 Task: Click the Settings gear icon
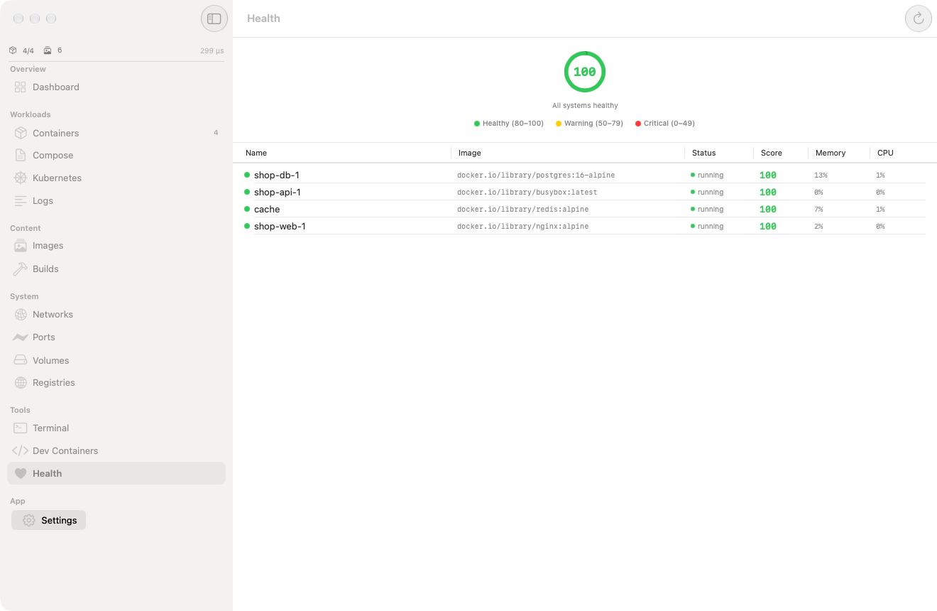[x=28, y=520]
